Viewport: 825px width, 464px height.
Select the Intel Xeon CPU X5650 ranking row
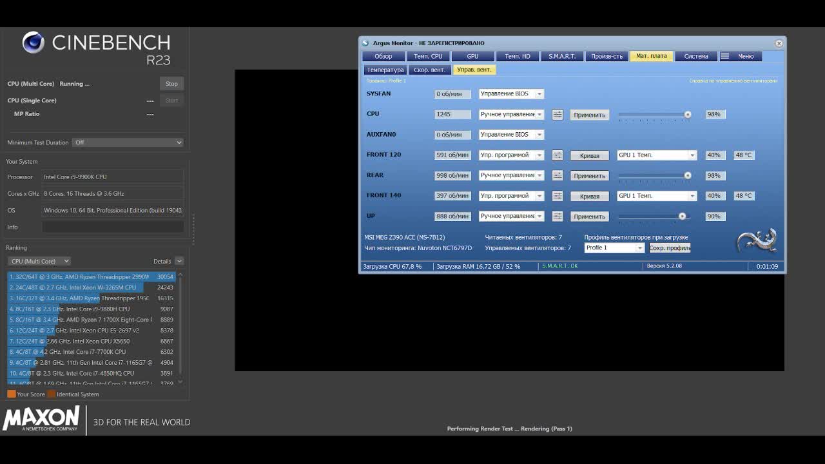click(91, 341)
